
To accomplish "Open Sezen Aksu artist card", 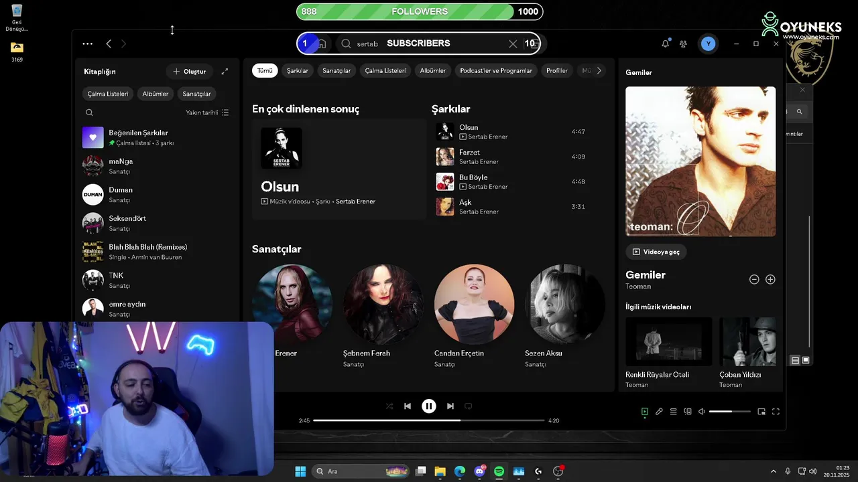I will pos(565,315).
